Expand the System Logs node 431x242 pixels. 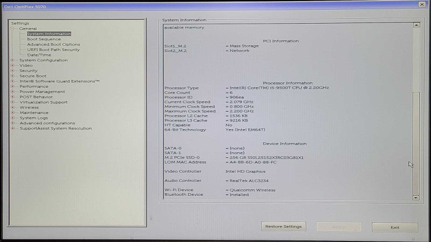(12, 118)
